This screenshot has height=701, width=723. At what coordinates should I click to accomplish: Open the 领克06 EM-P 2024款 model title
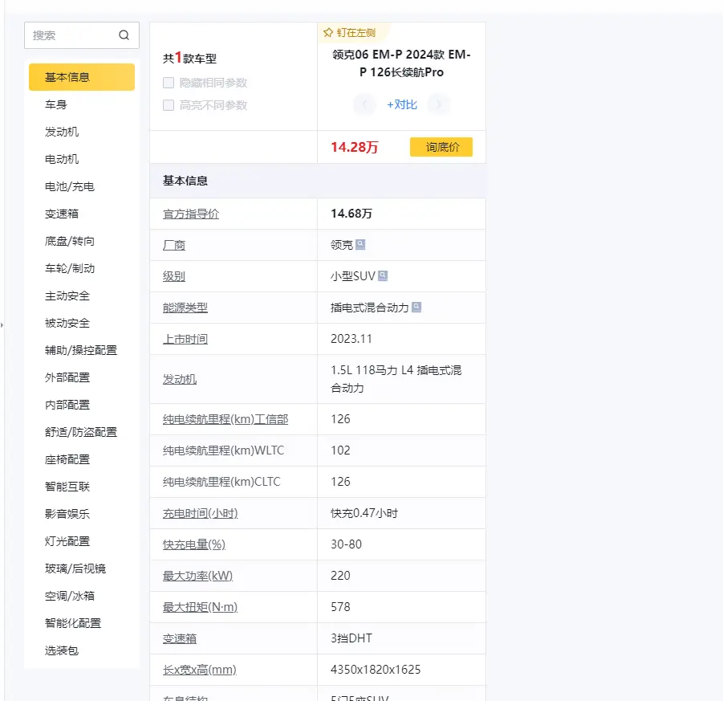pyautogui.click(x=401, y=63)
